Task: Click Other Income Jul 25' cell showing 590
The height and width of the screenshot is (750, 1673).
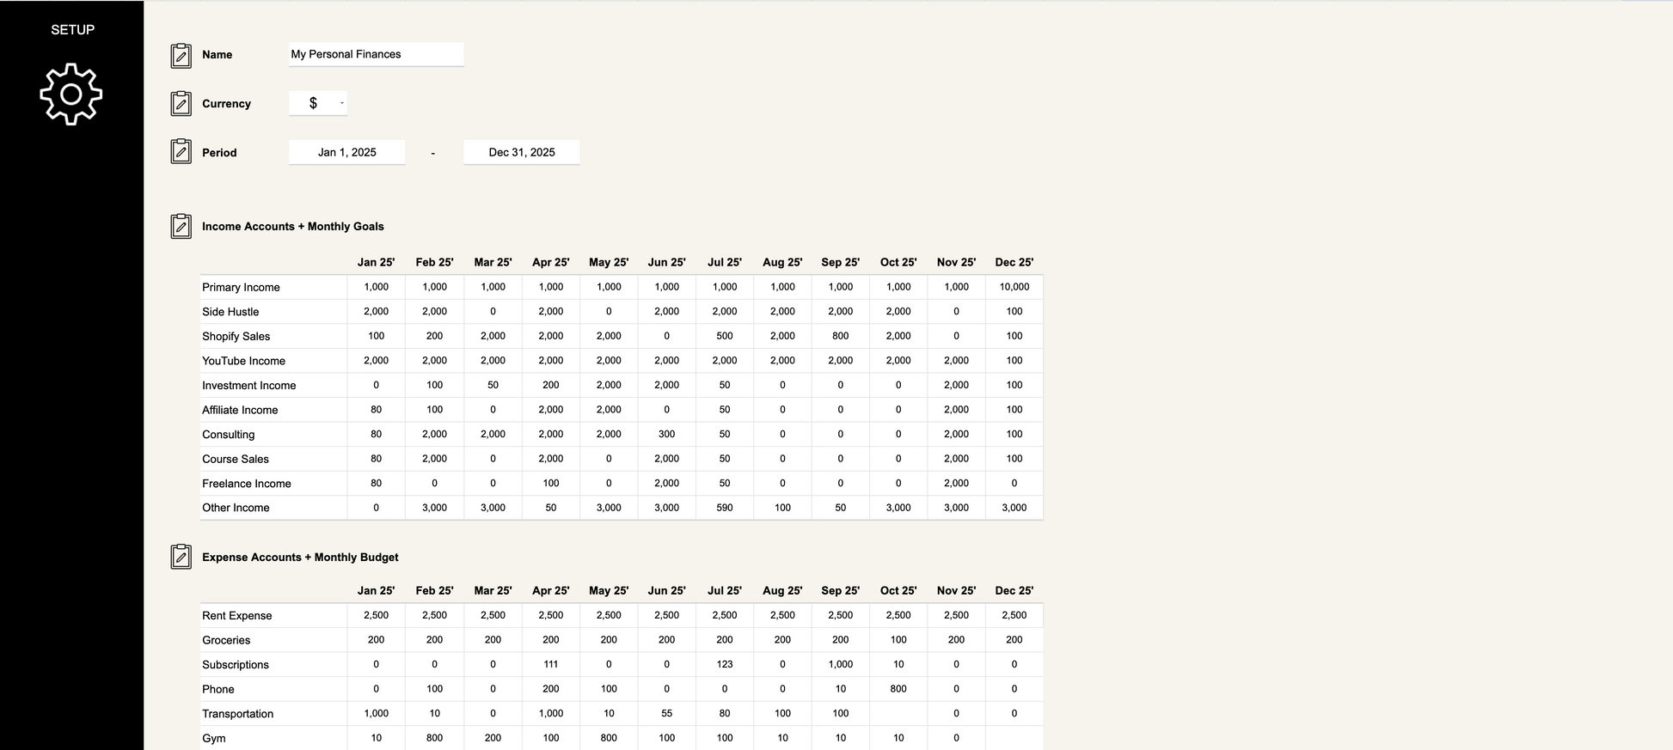Action: [x=724, y=508]
